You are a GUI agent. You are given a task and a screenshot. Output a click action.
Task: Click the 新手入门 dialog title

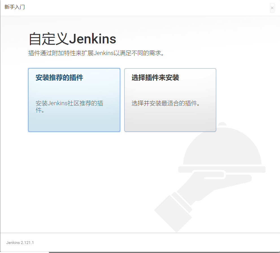(15, 7)
